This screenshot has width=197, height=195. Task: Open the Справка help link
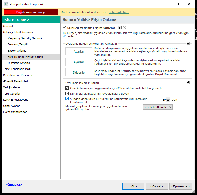click(x=14, y=185)
